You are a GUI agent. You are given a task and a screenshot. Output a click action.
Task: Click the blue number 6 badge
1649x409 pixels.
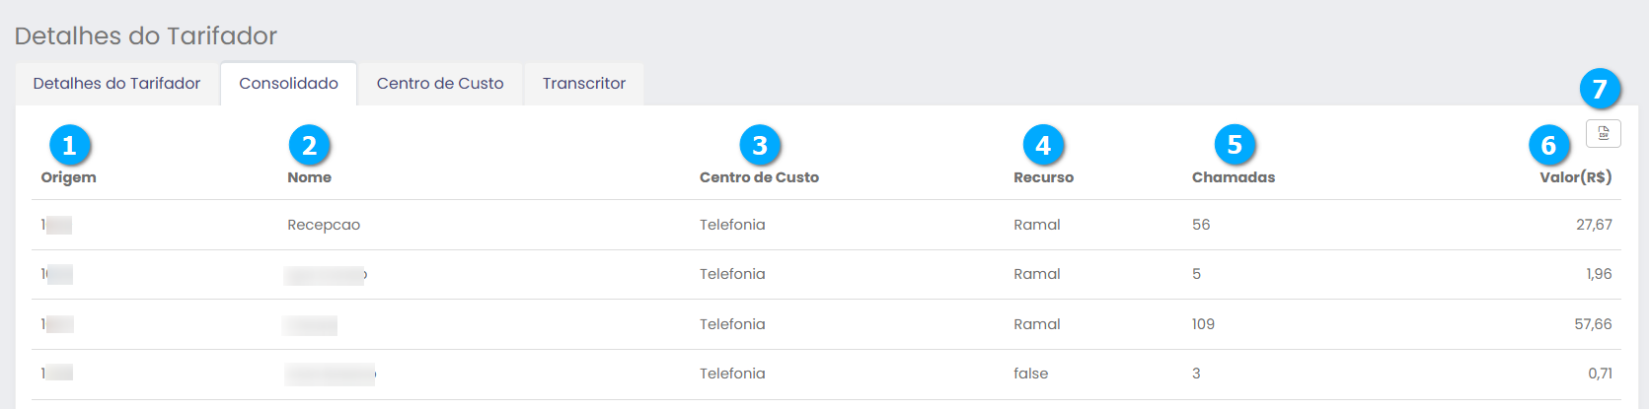[x=1548, y=146]
